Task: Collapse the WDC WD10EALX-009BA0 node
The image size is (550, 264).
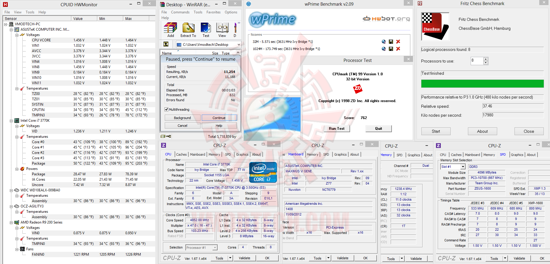Action: pyautogui.click(x=11, y=190)
